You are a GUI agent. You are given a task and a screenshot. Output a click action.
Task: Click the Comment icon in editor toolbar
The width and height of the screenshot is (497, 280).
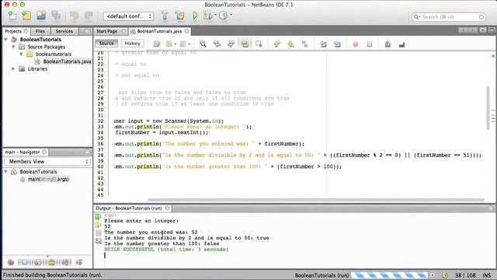(x=388, y=44)
